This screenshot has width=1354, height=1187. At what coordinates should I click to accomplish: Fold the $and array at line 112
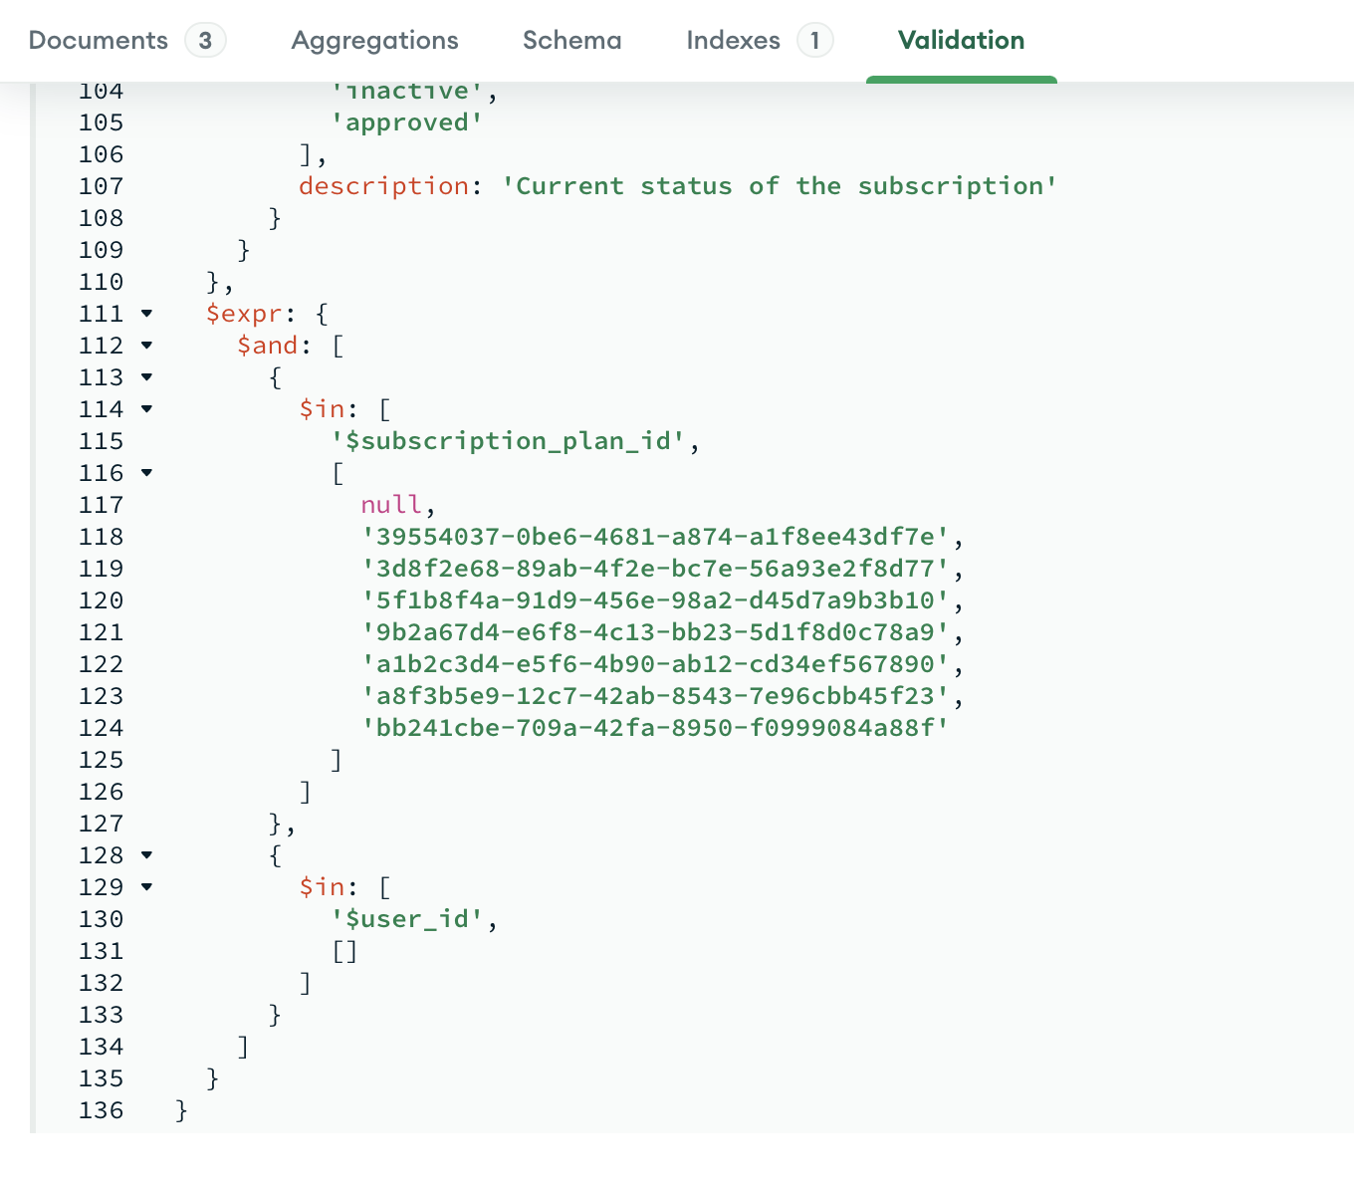point(147,346)
